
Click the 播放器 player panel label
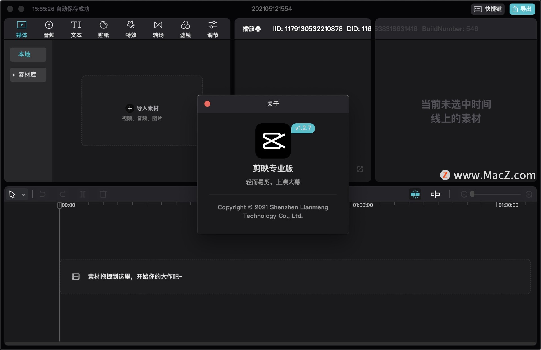(252, 29)
